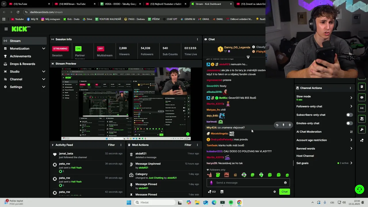Screen dimensions: 368x207
Task: Open Banned words chevron
Action: point(351,149)
